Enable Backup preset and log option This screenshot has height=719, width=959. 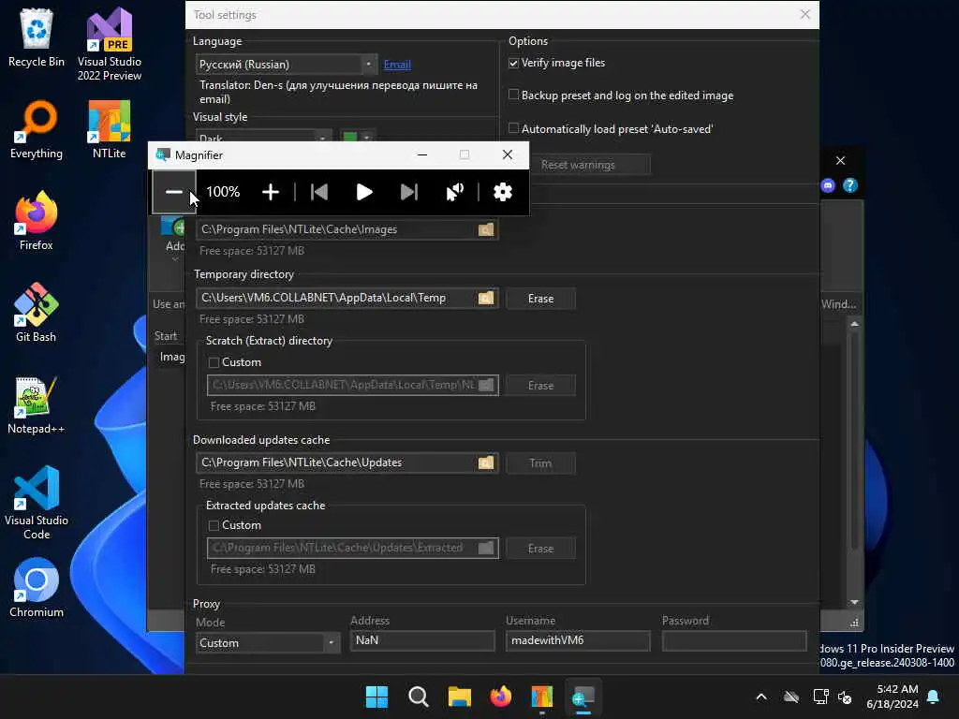(x=514, y=95)
